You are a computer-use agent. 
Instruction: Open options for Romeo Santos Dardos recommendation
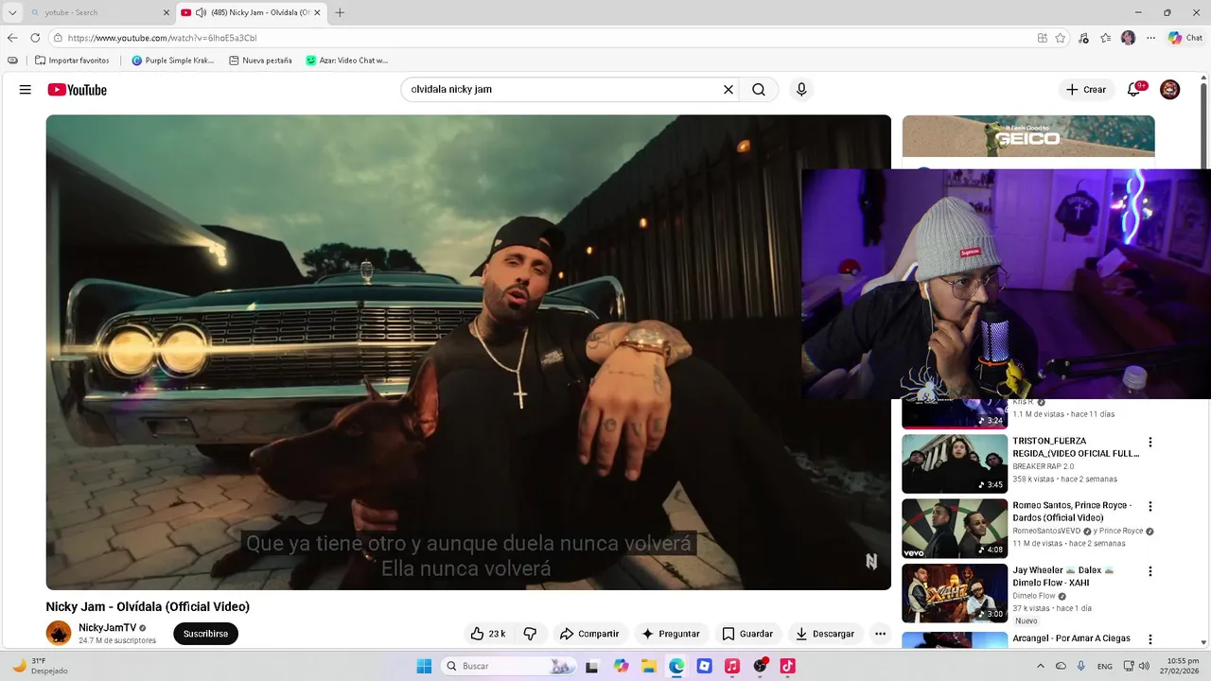[x=1150, y=507]
